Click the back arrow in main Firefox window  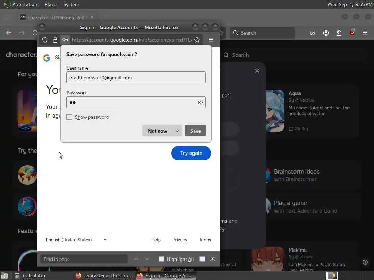click(x=9, y=33)
